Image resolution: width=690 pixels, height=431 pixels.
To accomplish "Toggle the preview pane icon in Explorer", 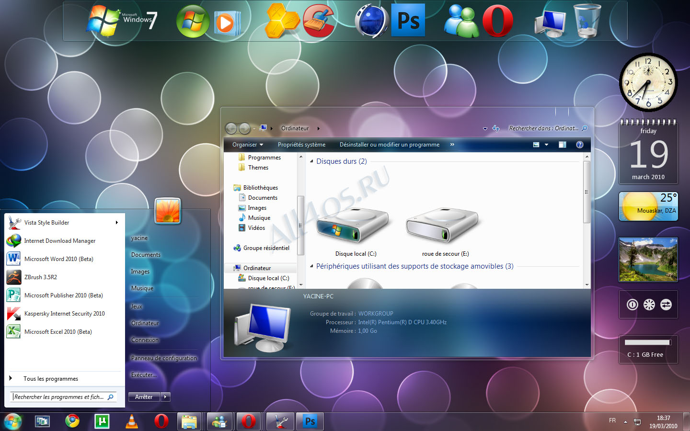I will pyautogui.click(x=563, y=145).
